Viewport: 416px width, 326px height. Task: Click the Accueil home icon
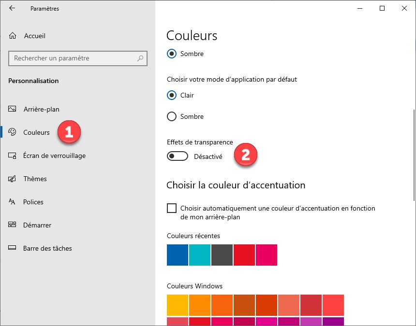point(13,36)
